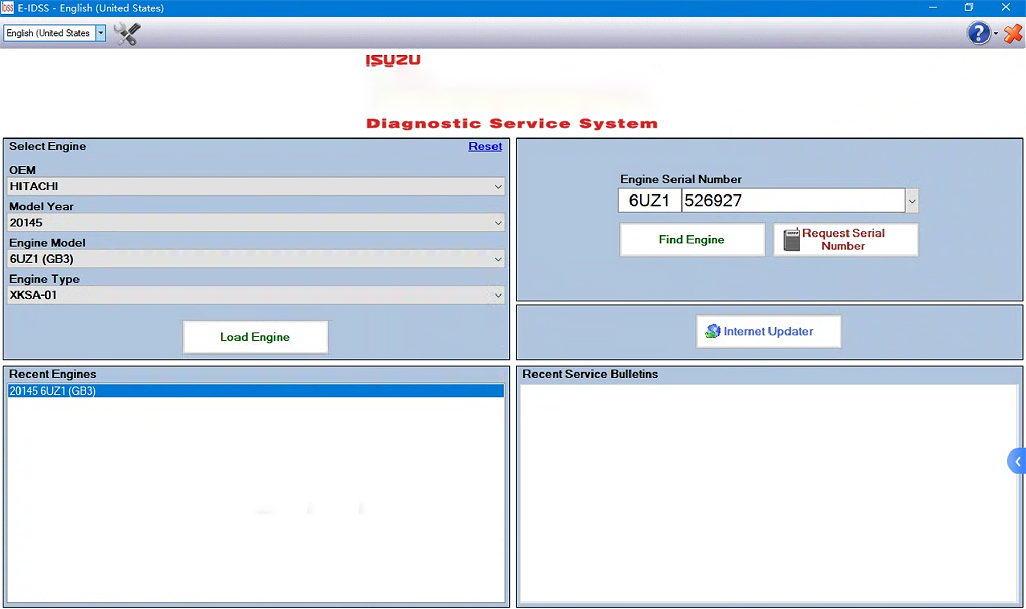1026x609 pixels.
Task: Open the Engine Type XKSA-01 dropdown
Action: (x=497, y=295)
